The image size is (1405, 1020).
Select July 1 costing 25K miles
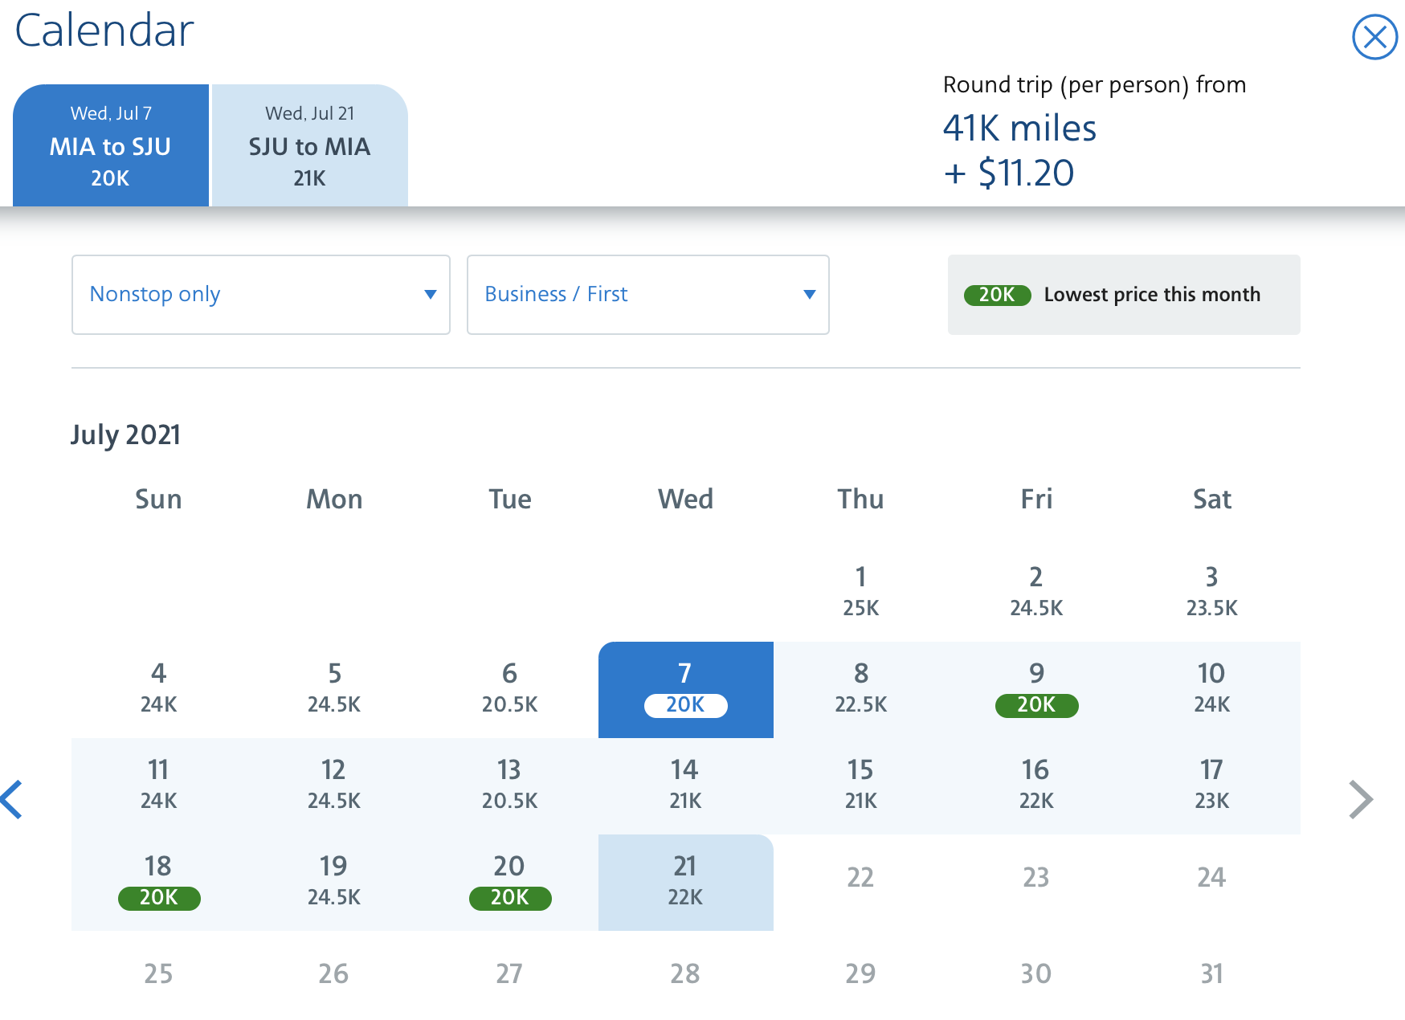[x=860, y=591]
